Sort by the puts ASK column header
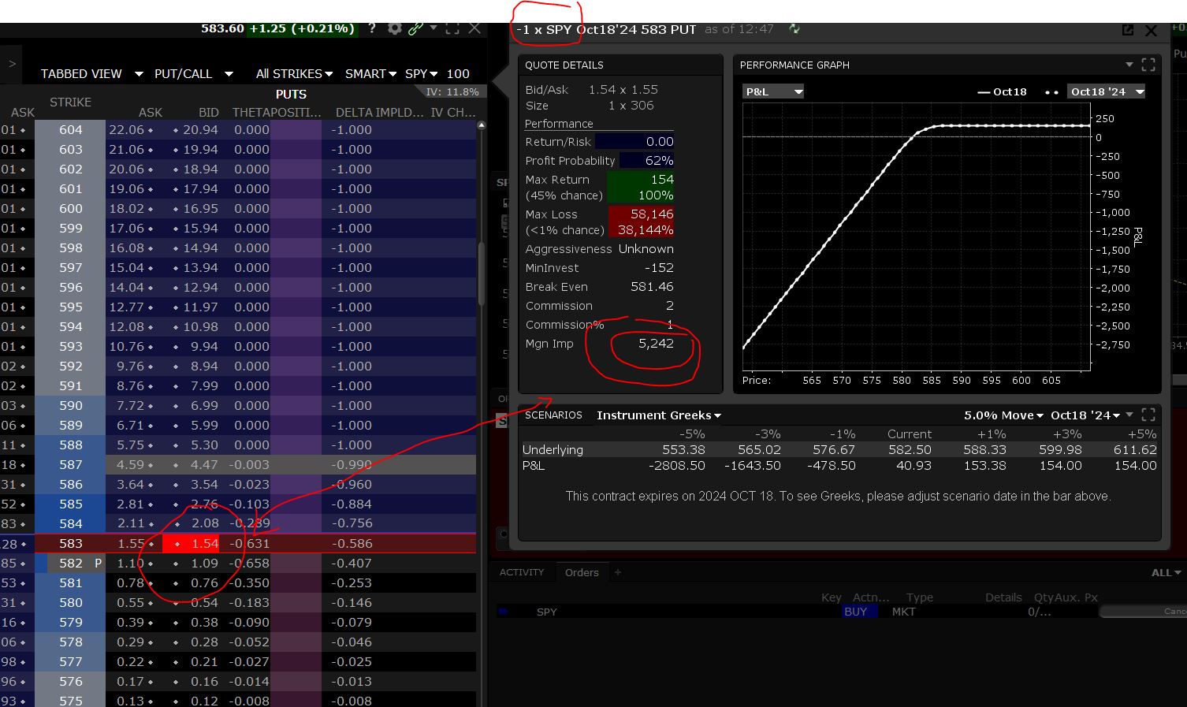Screen dimensions: 1187x707 (150, 113)
